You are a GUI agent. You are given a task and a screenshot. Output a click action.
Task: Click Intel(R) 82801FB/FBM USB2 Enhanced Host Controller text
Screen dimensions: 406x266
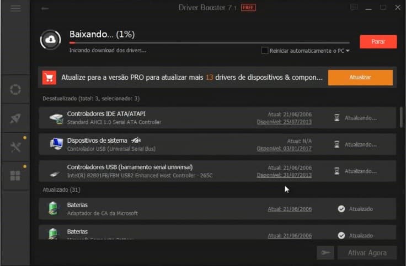140,176
